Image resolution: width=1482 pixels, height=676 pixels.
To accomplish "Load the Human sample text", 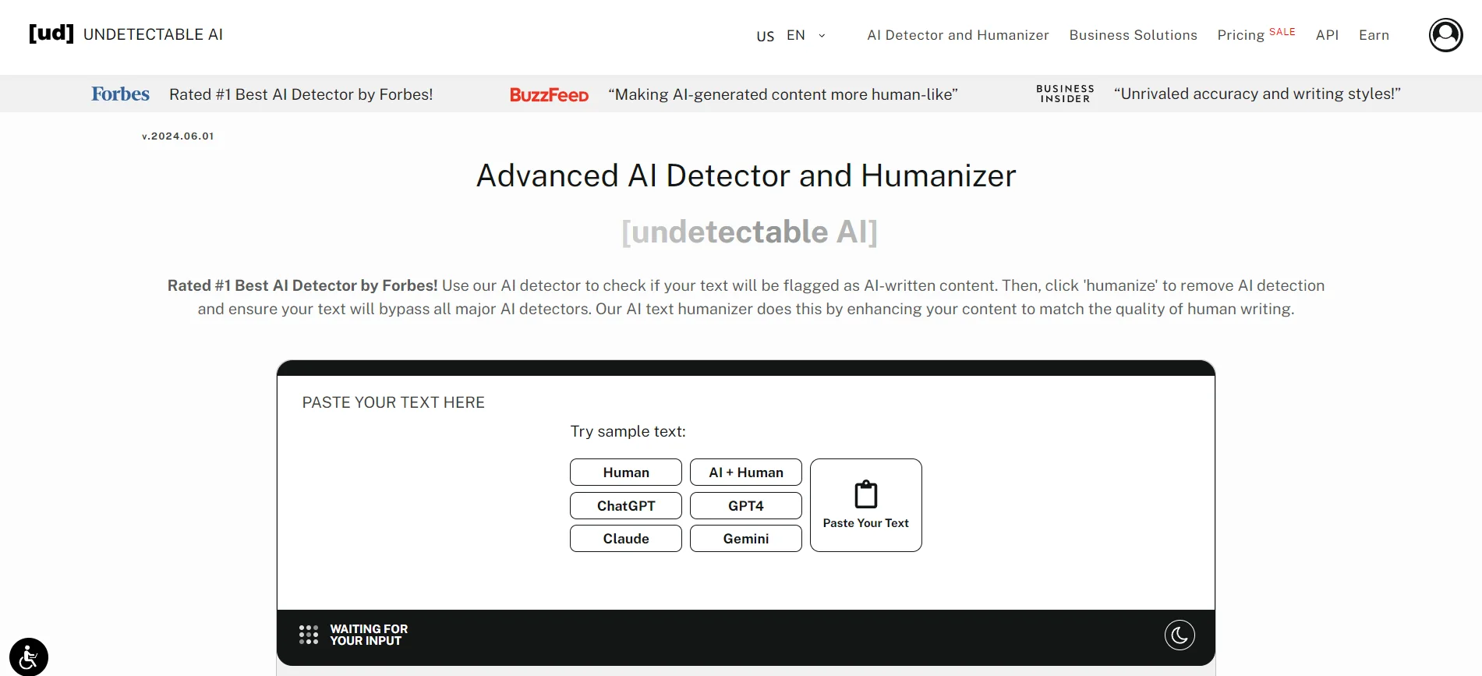I will [x=626, y=472].
